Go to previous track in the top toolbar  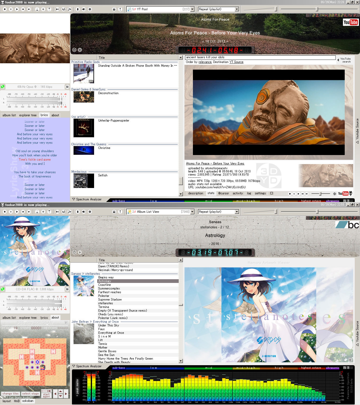[x=23, y=9]
